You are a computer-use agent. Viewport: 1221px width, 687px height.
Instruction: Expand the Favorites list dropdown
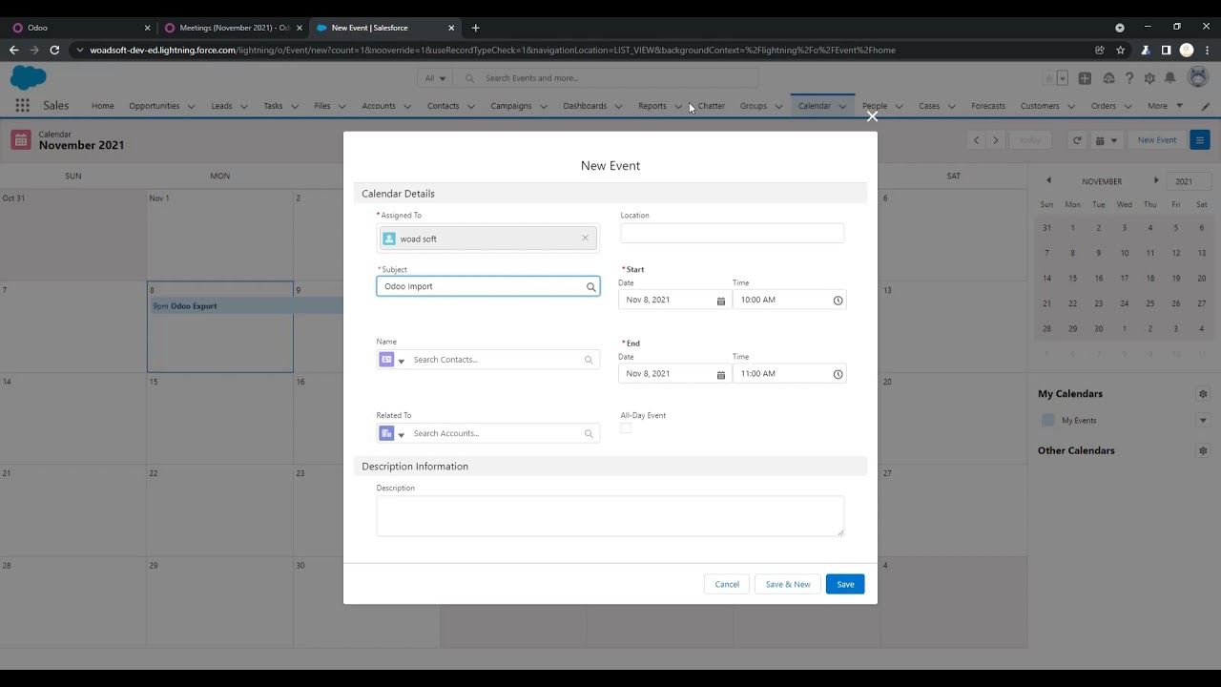[1062, 78]
